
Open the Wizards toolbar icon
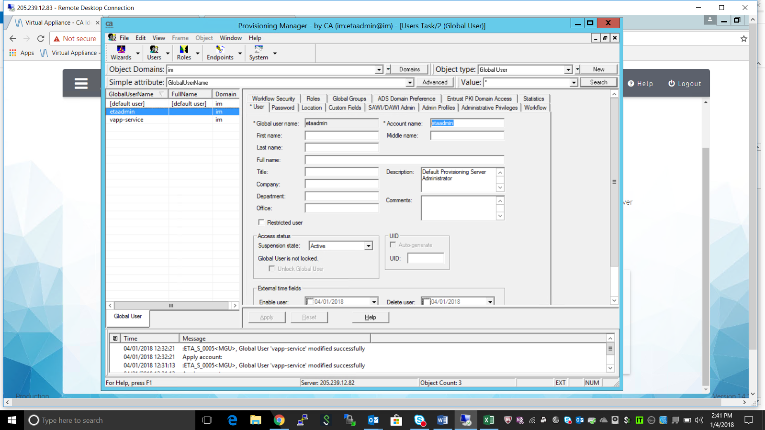(x=121, y=53)
